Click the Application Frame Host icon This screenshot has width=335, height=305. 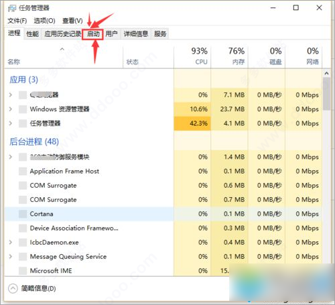(x=23, y=171)
